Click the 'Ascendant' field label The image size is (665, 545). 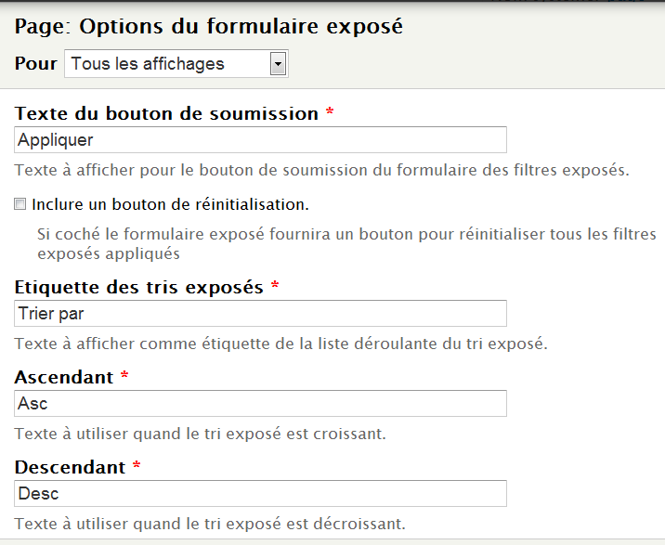(65, 377)
